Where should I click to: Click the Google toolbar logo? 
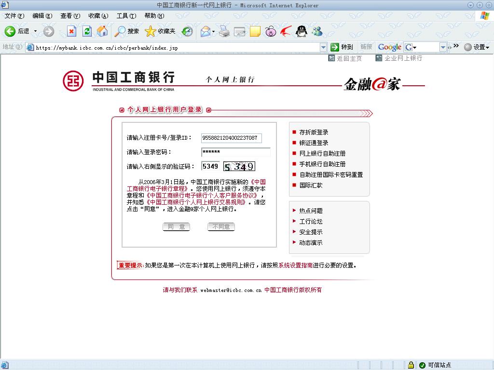click(x=390, y=47)
